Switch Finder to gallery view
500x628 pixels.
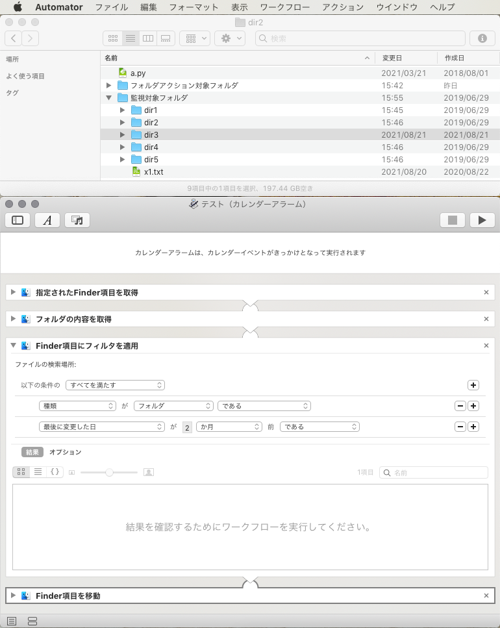coord(166,38)
